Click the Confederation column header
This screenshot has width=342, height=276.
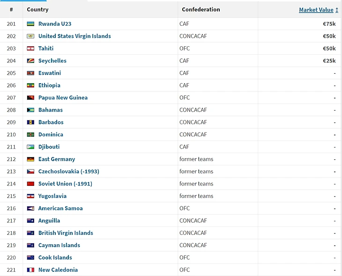click(x=201, y=9)
